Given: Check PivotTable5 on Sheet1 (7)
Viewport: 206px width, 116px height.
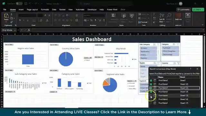Looking at the screenshot, I should click(151, 103).
